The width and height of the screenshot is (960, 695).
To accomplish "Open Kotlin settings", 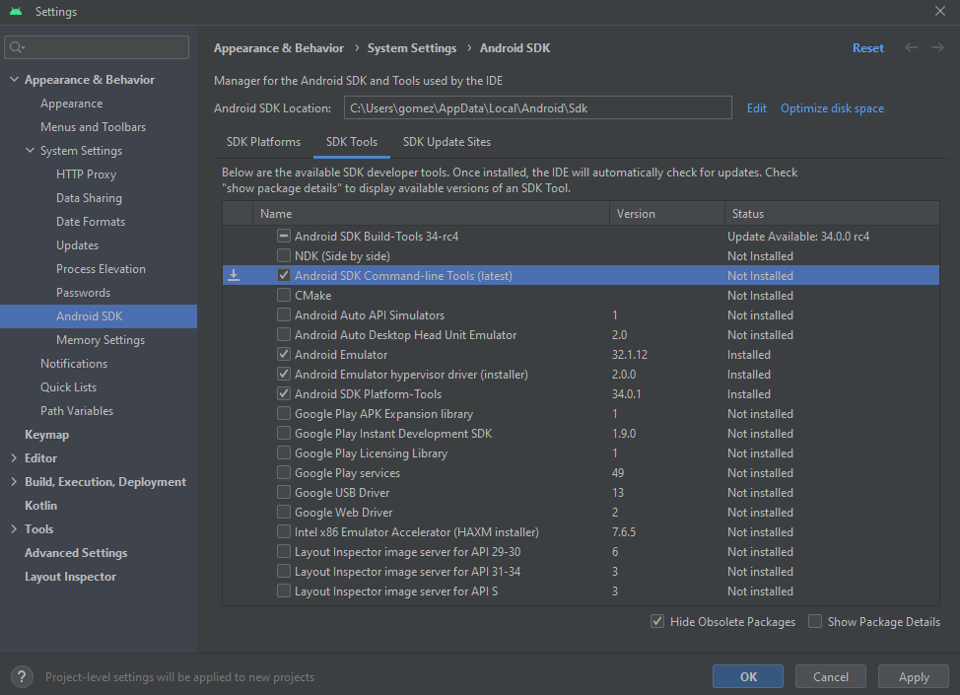I will (40, 505).
